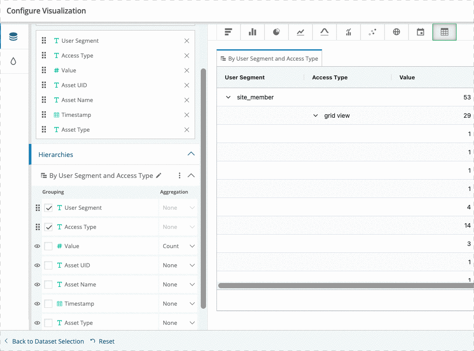Check the Asset Name grouping checkbox

pos(48,285)
